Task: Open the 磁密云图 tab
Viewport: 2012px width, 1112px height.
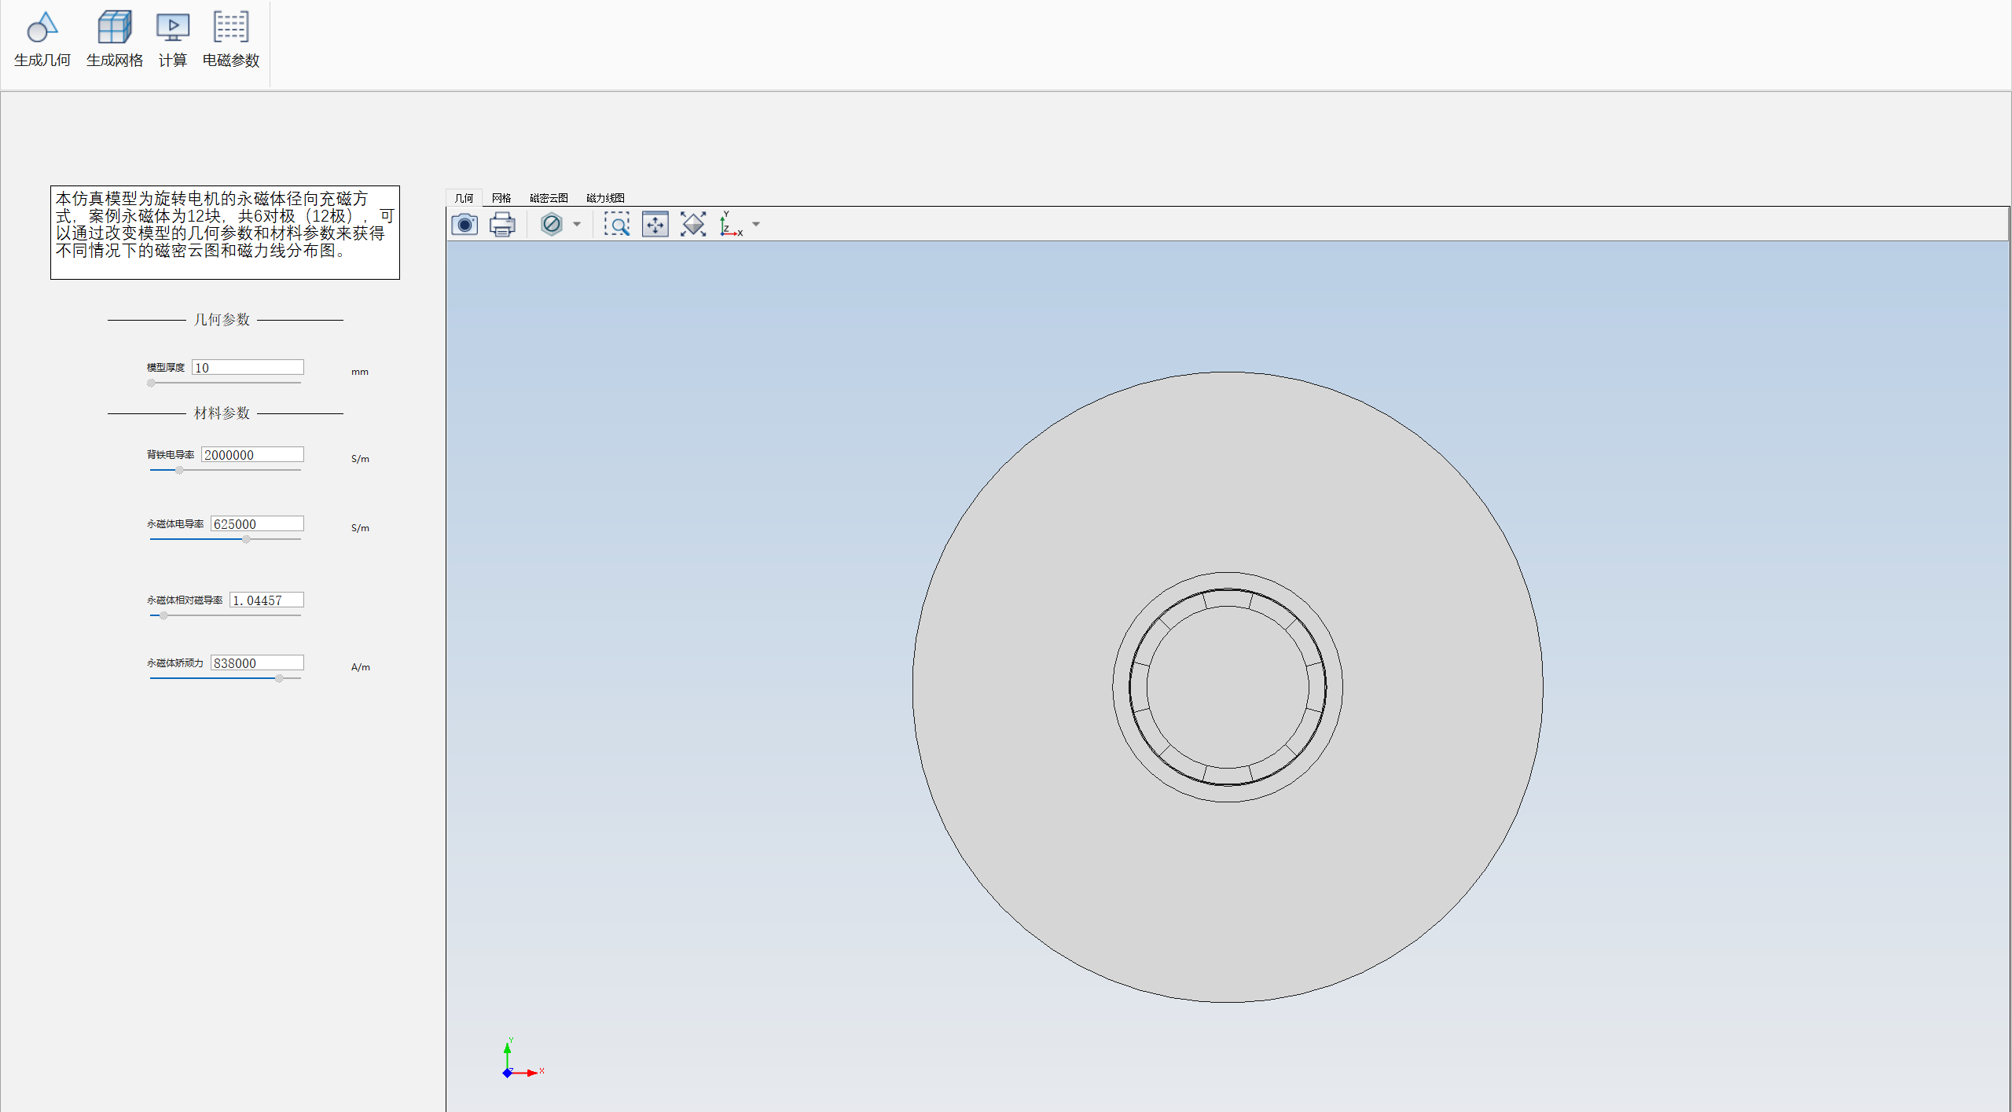Action: pyautogui.click(x=549, y=198)
